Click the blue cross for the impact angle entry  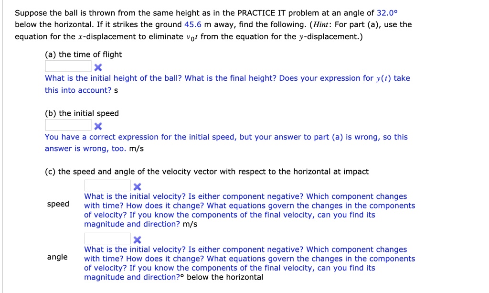[137, 239]
